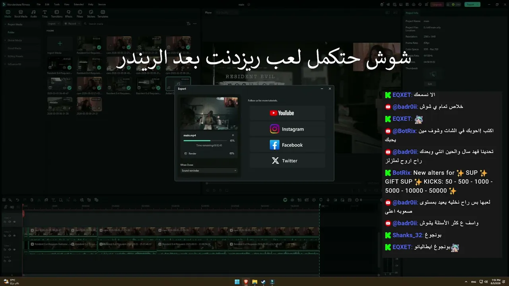Switch to the Audio tab
Screen dimensions: 509x286
pos(33,14)
